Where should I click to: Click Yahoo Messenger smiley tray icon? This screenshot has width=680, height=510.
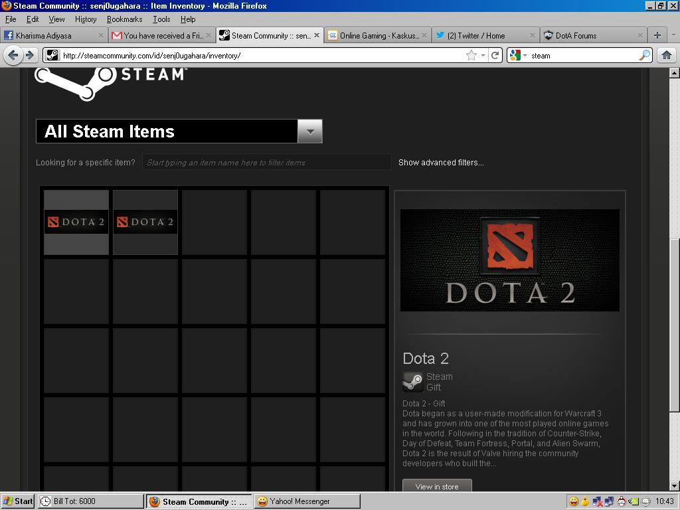[573, 501]
